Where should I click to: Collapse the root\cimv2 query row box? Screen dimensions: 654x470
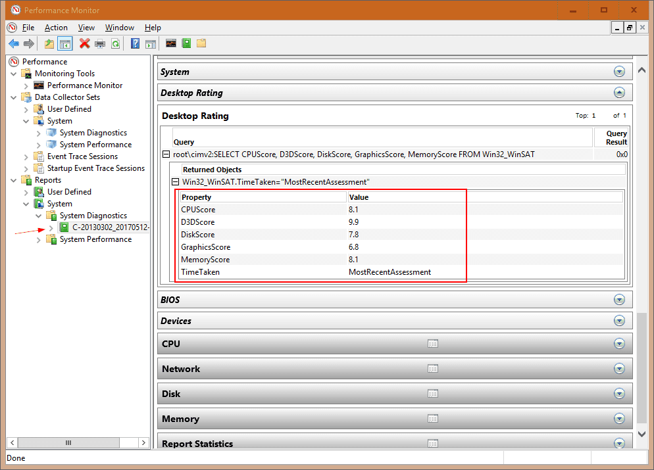point(166,154)
